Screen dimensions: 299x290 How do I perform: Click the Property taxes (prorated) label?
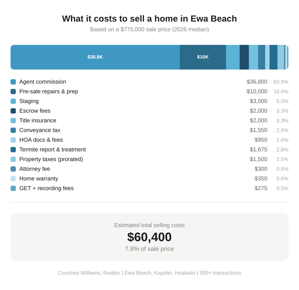click(x=51, y=159)
